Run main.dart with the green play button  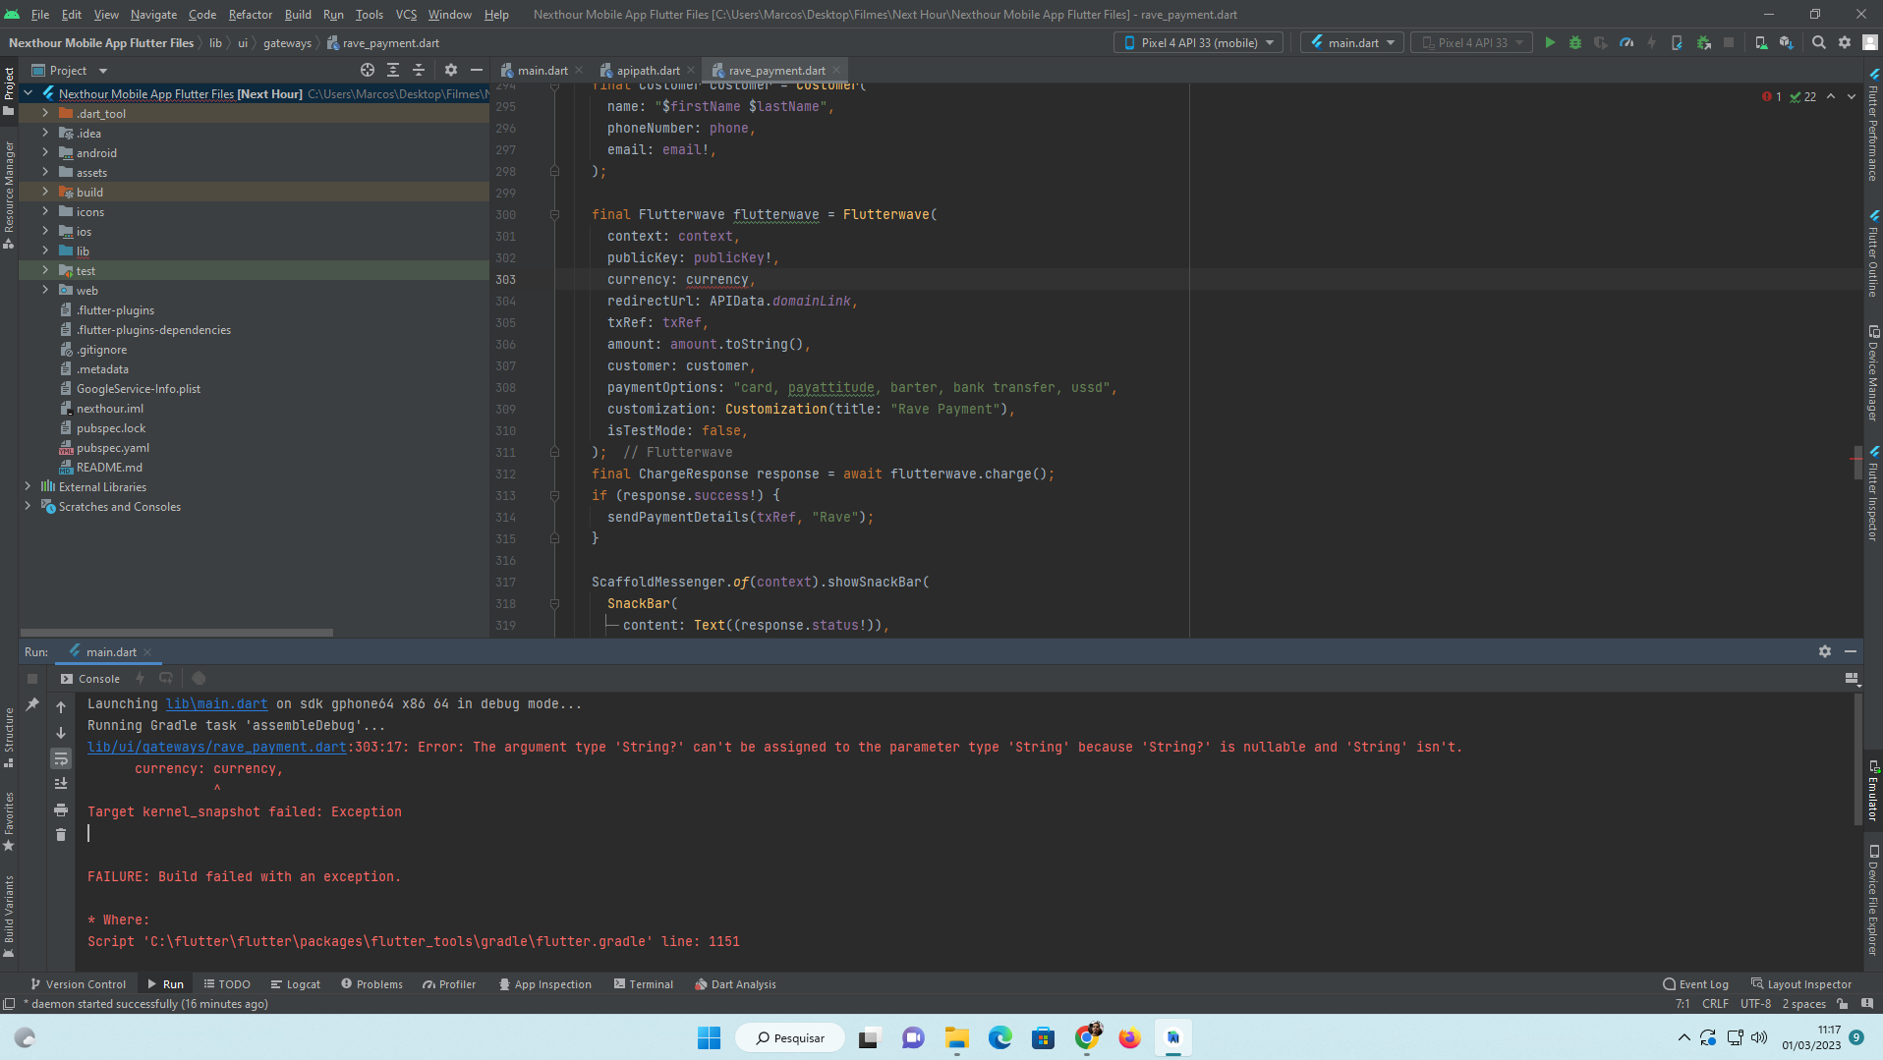click(x=1550, y=43)
